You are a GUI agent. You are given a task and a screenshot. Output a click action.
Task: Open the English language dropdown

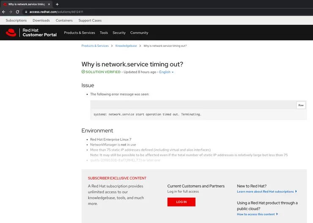pyautogui.click(x=166, y=72)
